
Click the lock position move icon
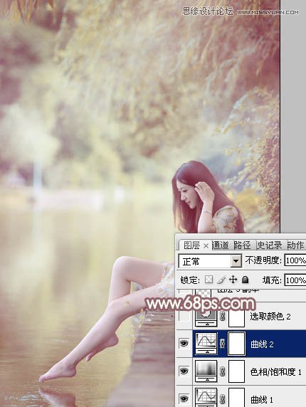pos(233,280)
